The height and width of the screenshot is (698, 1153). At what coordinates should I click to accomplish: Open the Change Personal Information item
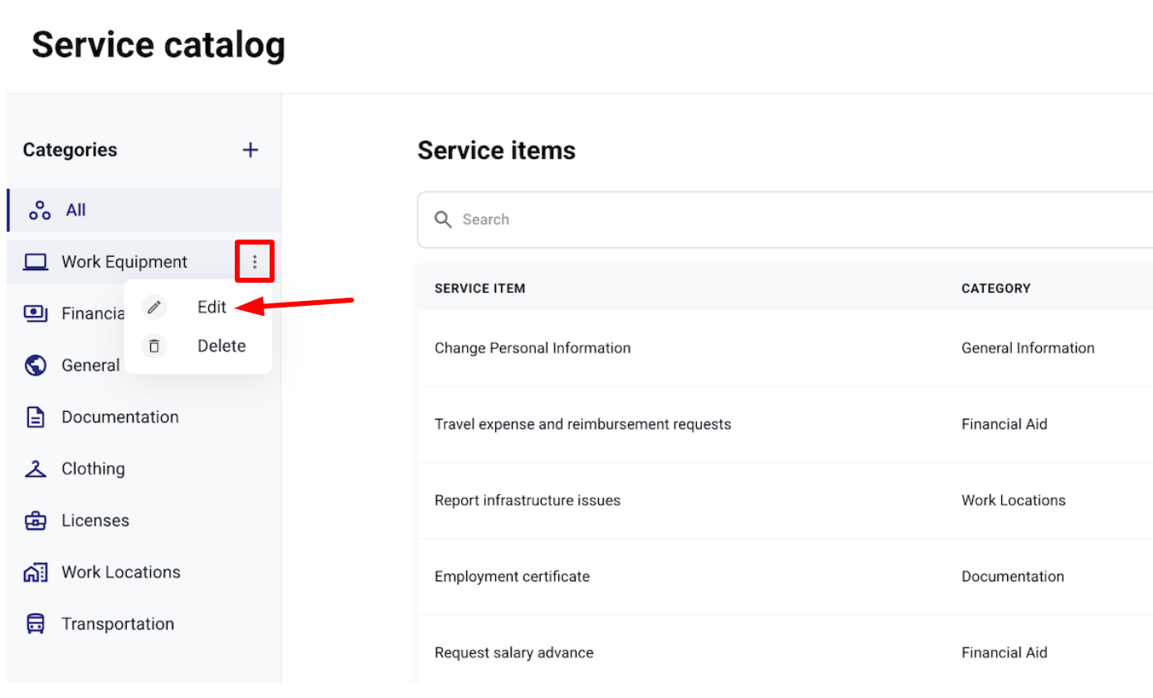532,348
